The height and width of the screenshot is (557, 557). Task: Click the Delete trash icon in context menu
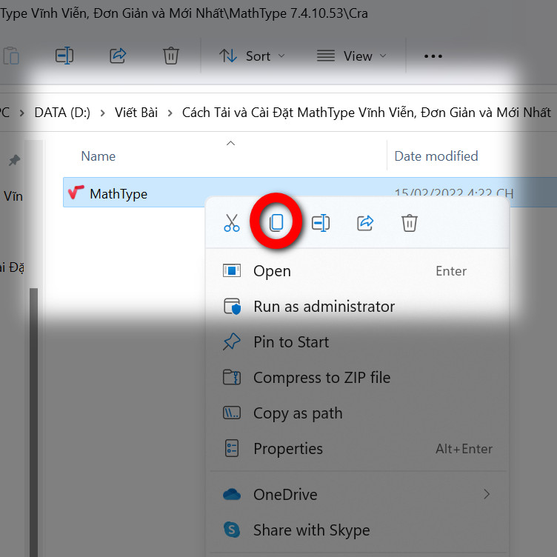click(x=409, y=223)
